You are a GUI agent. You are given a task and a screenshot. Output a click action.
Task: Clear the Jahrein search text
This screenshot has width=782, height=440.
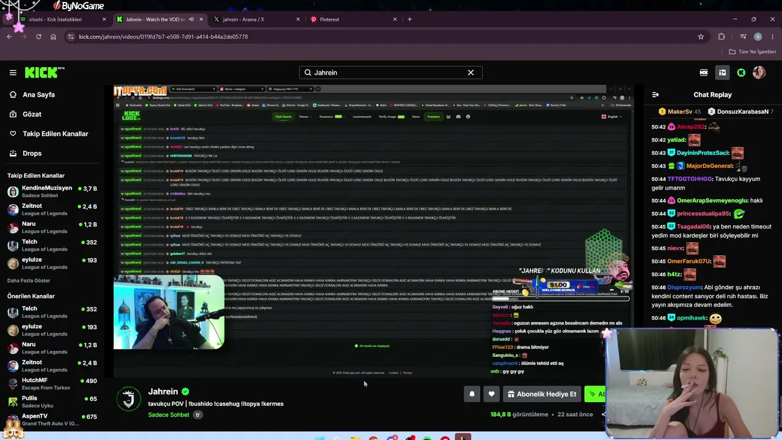tap(470, 73)
